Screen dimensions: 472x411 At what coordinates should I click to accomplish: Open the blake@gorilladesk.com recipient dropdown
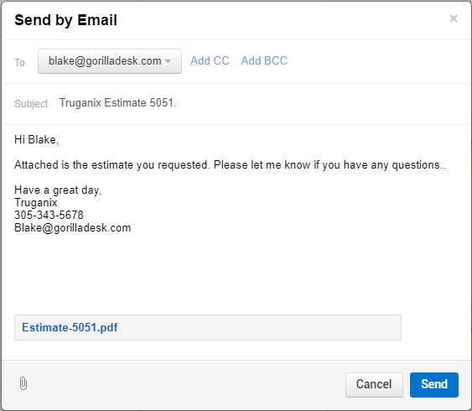pos(110,61)
